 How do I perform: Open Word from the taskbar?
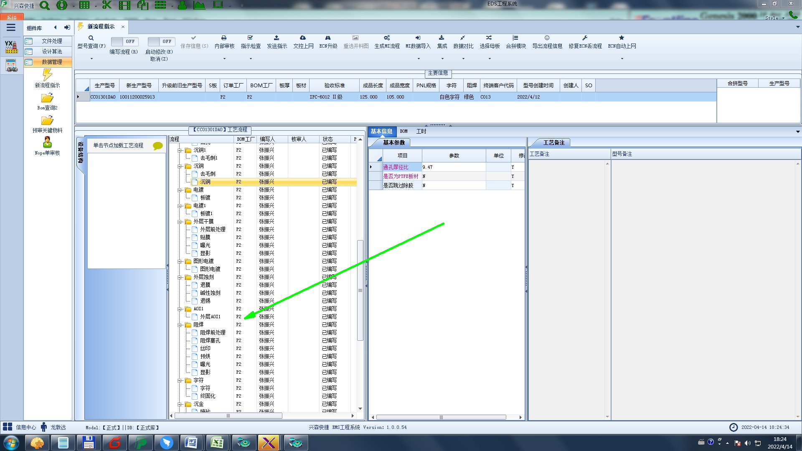(x=191, y=443)
